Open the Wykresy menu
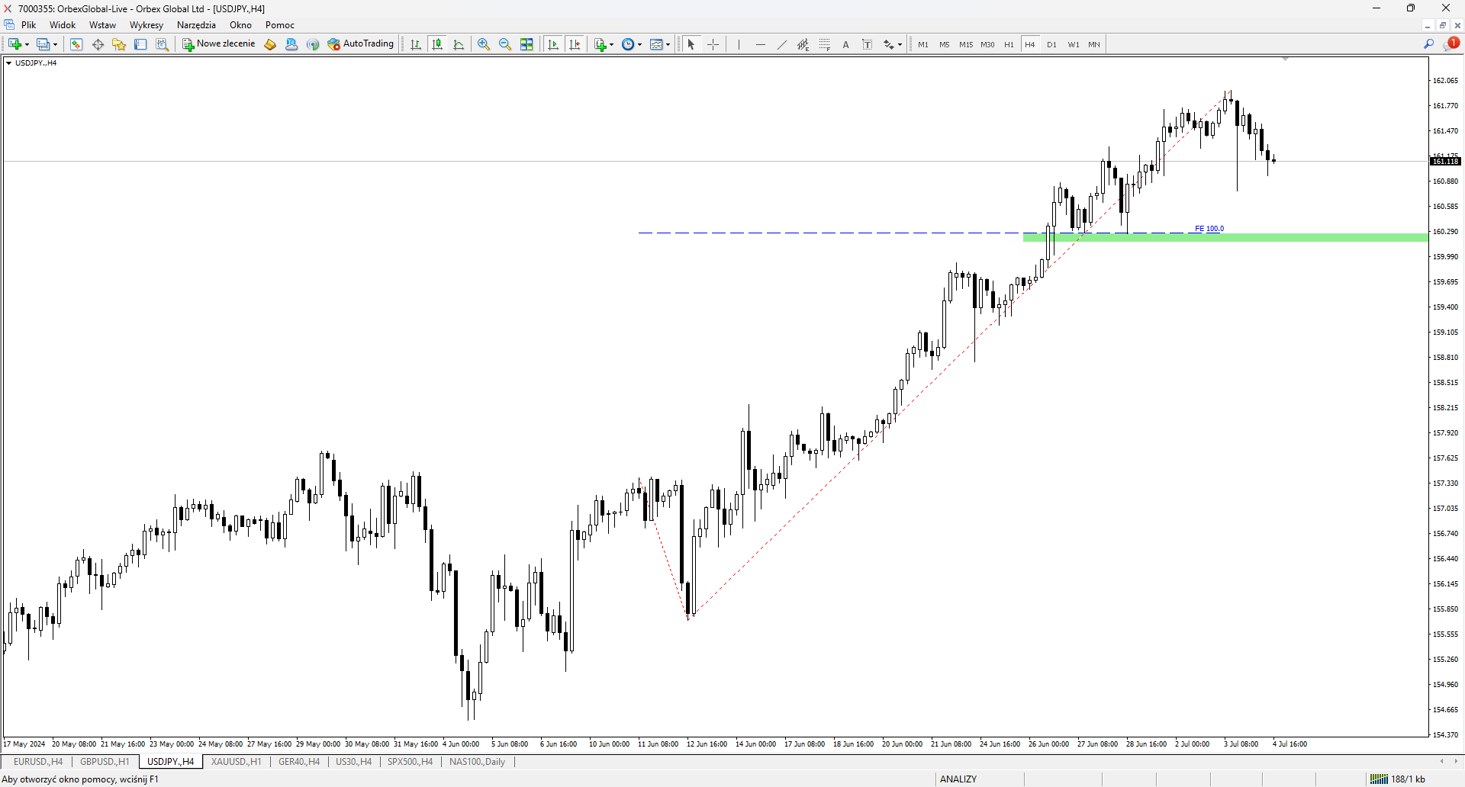The height and width of the screenshot is (787, 1465). tap(146, 25)
